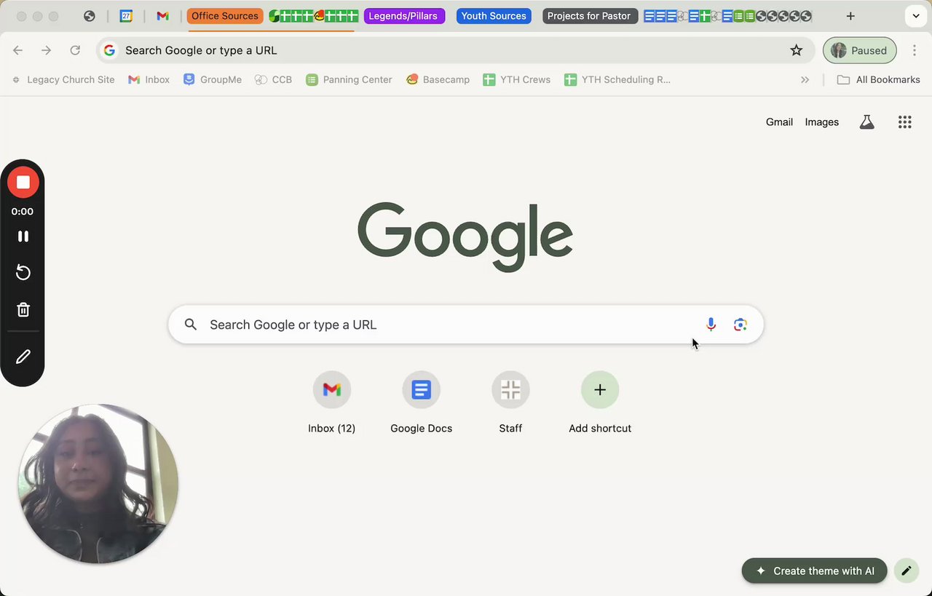Open the CCB bookmark

tap(274, 80)
